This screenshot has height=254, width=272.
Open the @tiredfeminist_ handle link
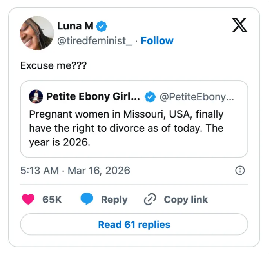pos(94,41)
